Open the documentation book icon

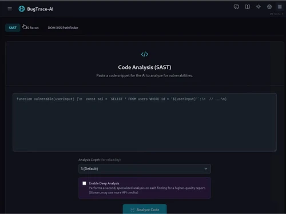pos(247,7)
